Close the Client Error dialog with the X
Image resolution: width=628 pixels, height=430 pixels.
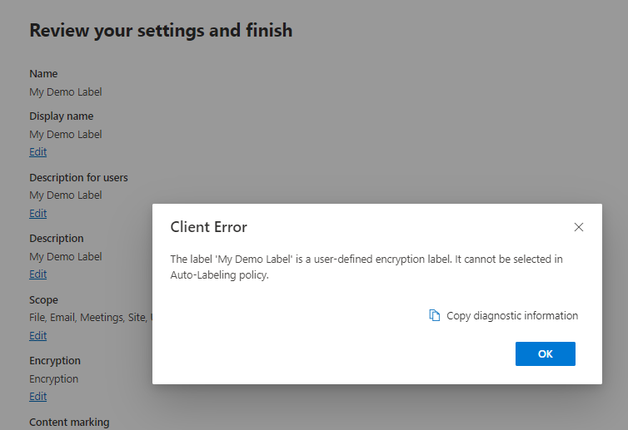(579, 227)
